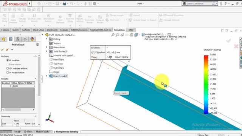This screenshot has width=242, height=136.
Task: Click the Design Insight button in the ribbon
Action: [115, 15]
